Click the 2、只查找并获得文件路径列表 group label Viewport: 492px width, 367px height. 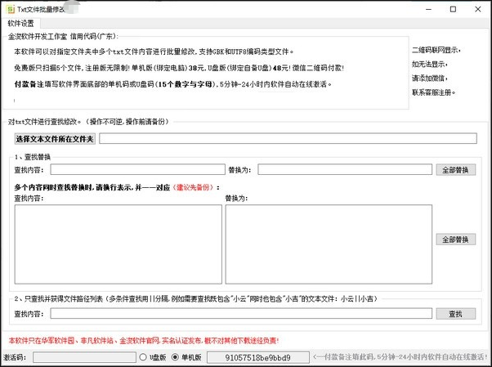click(195, 299)
